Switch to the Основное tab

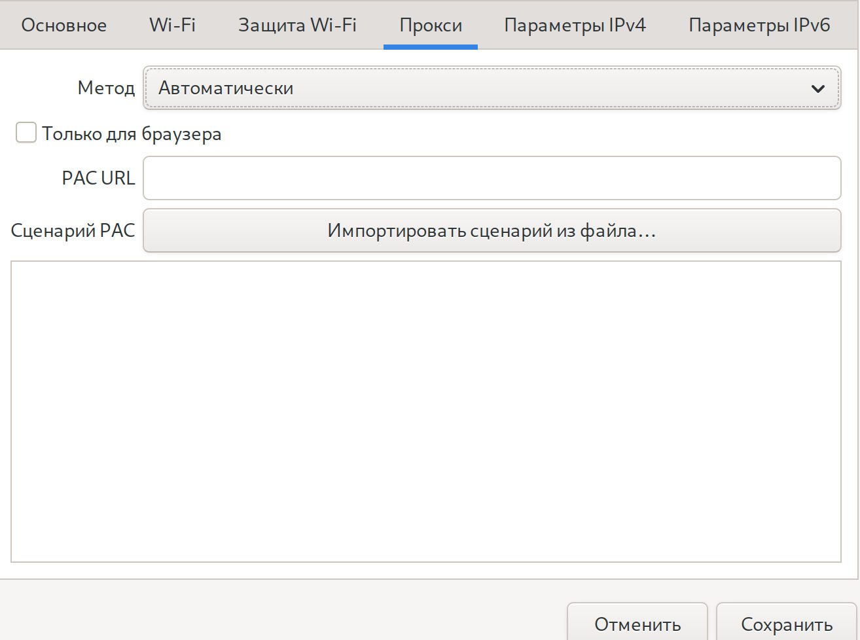[x=64, y=25]
